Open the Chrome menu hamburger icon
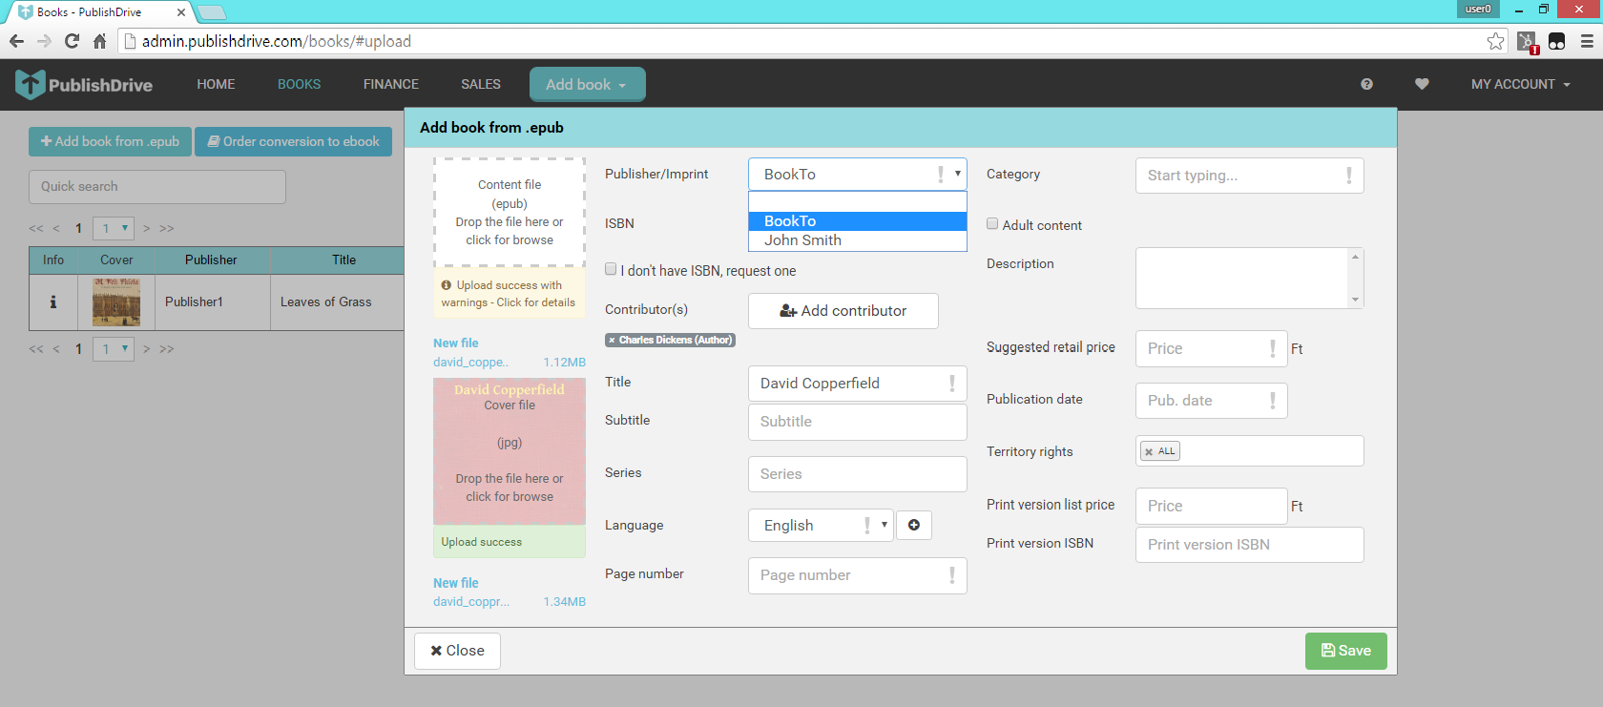This screenshot has height=707, width=1603. coord(1587,41)
